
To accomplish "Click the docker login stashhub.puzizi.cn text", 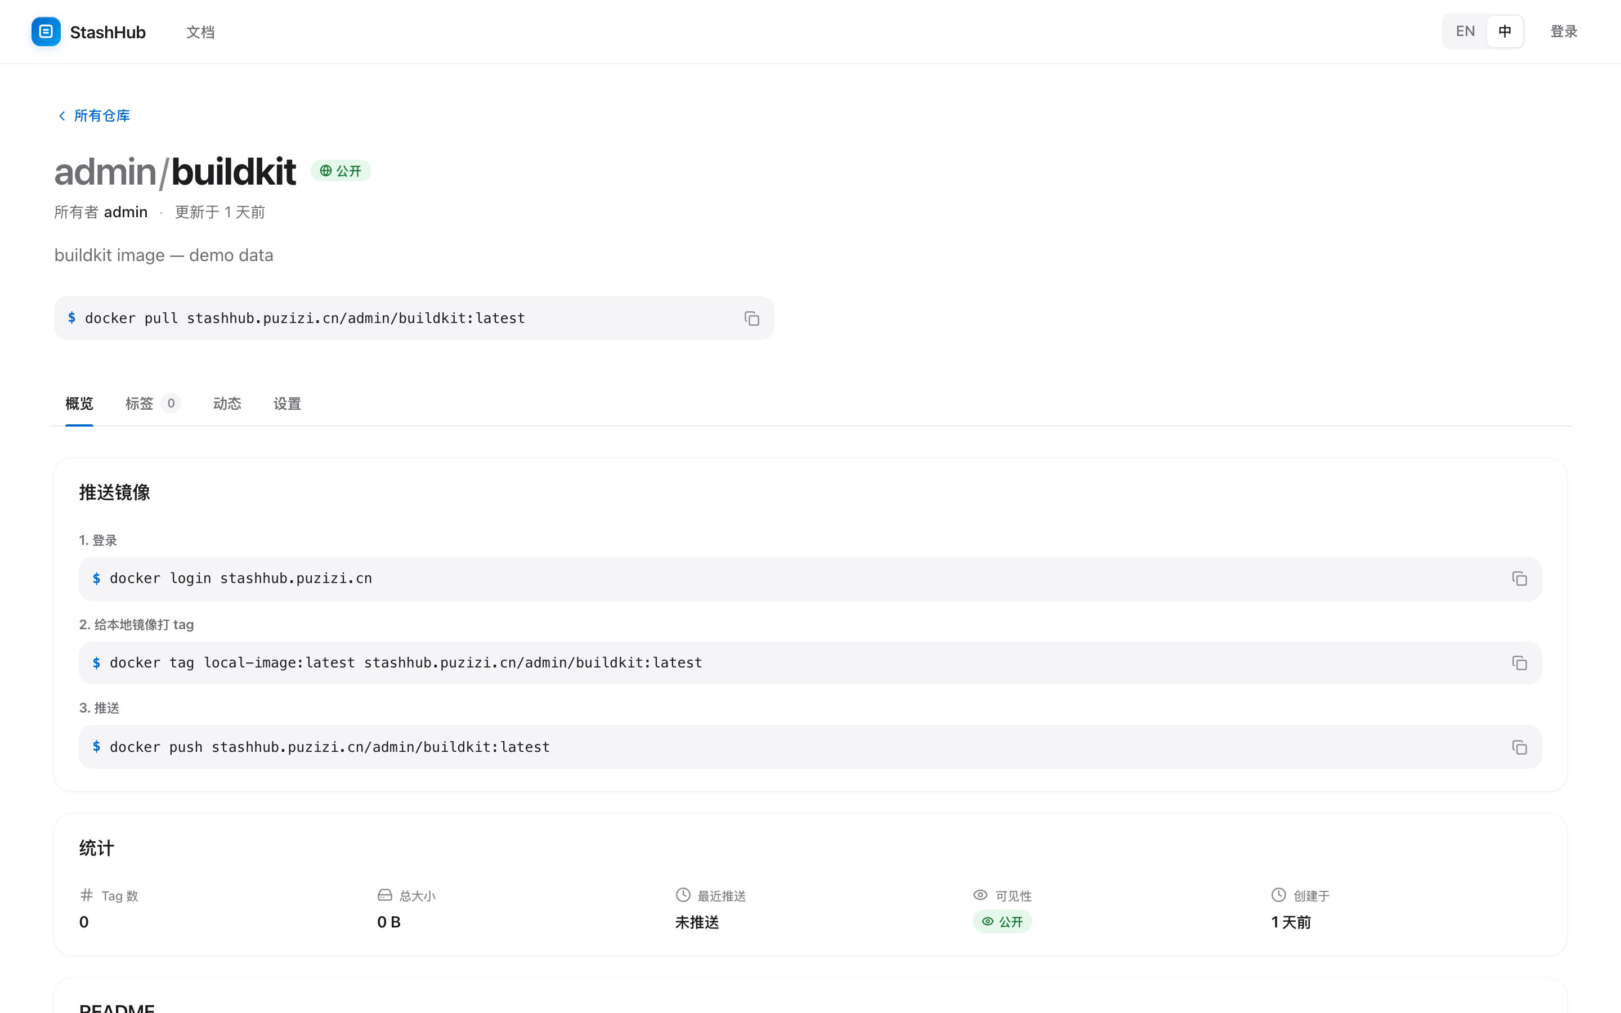I will click(x=241, y=578).
